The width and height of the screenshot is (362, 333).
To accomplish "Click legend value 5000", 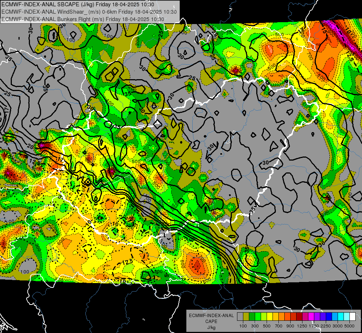I will point(349,326).
